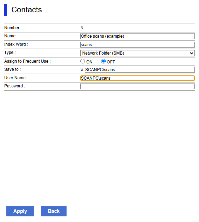Focus the User Name input field

(x=137, y=78)
